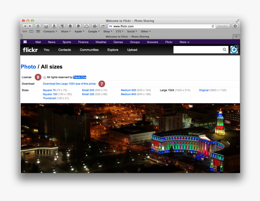This screenshot has height=201, width=260.
Task: Open Groups in the Yahoo bar
Action: pyautogui.click(x=135, y=42)
